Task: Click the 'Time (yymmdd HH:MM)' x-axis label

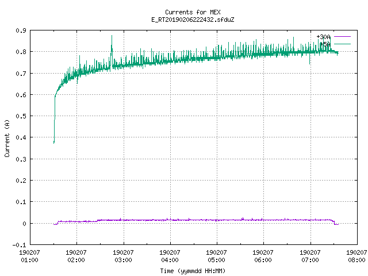Action: [193, 271]
